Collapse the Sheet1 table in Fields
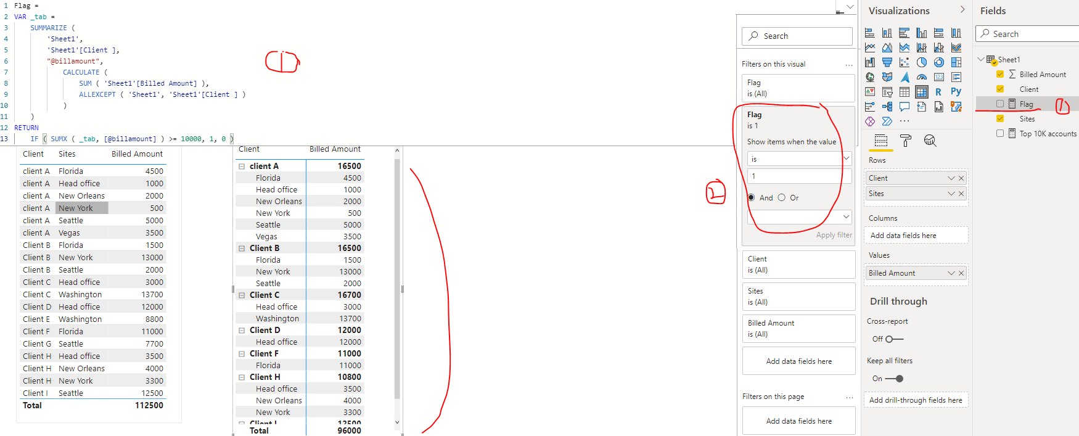The height and width of the screenshot is (436, 1079). (981, 59)
